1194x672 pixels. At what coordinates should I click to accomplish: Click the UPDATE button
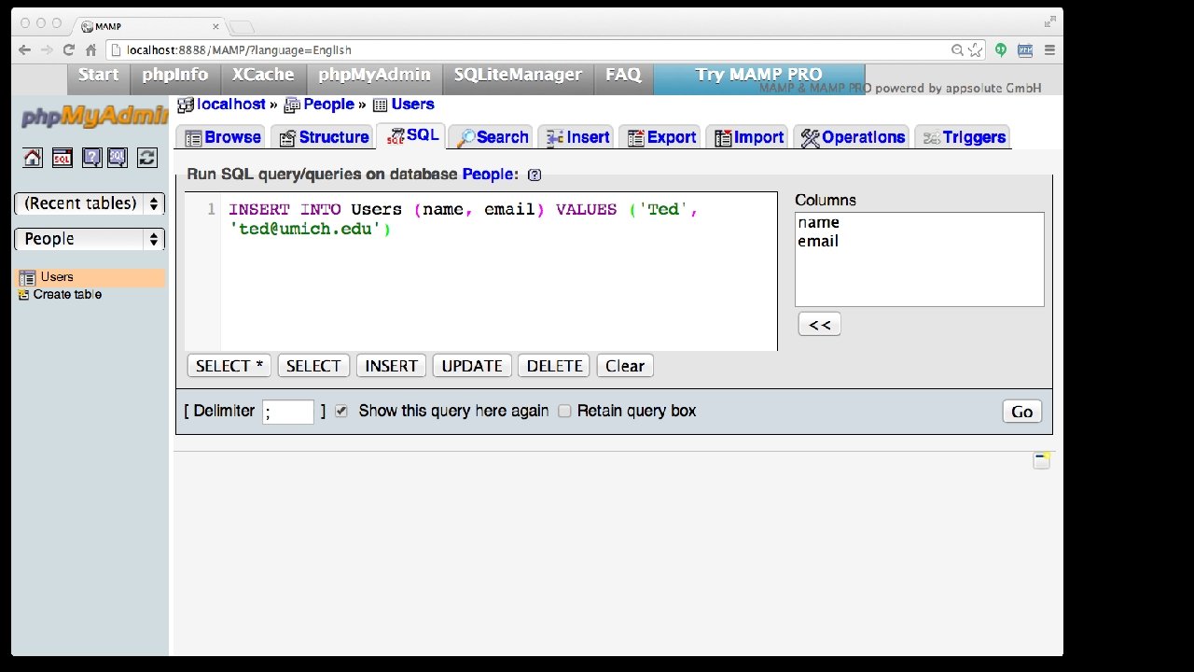472,366
